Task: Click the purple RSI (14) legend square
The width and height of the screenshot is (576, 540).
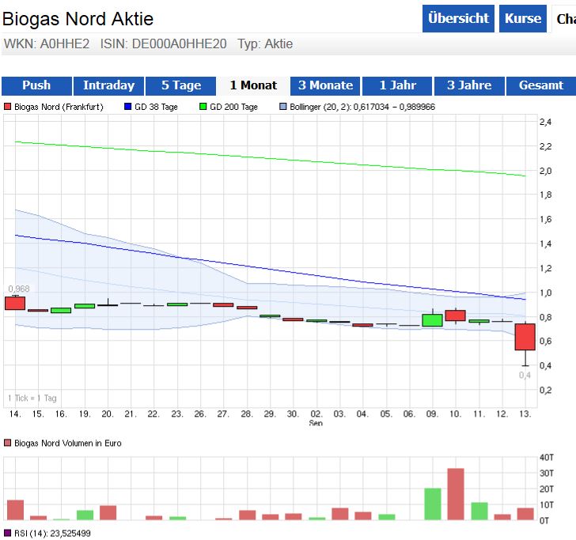Action: 8,533
